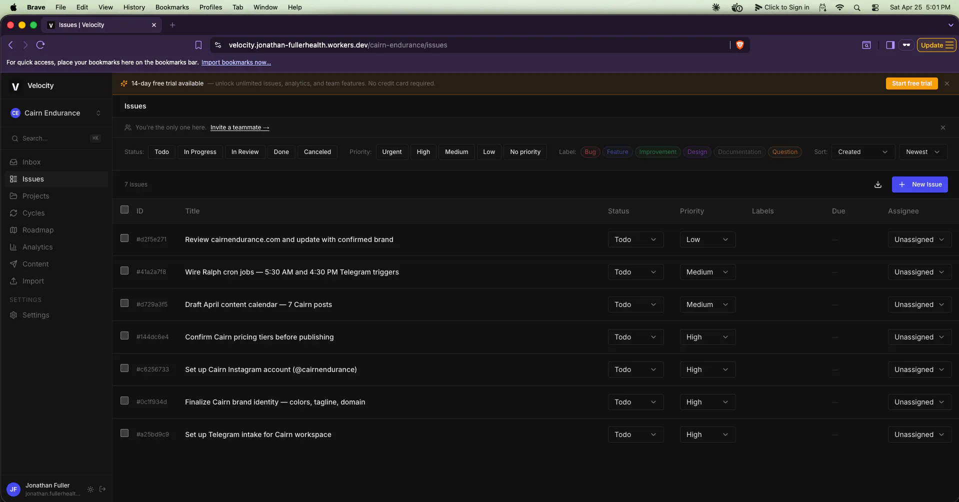Open the Profiles menu
959x502 pixels.
(210, 7)
